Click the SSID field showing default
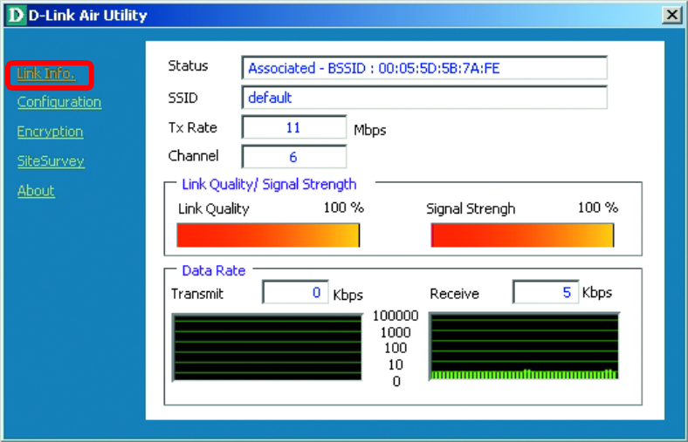 pos(424,98)
